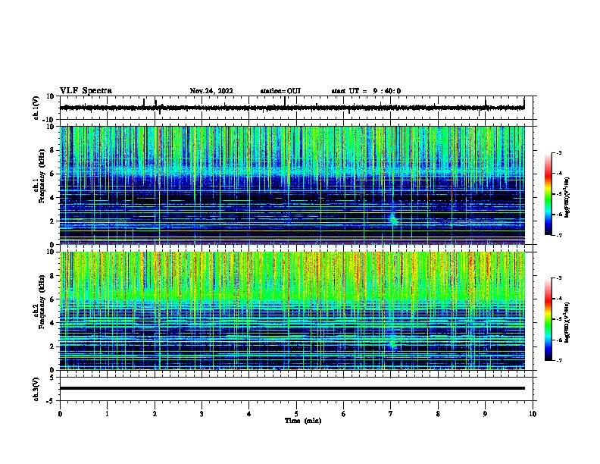Click the ch.1 spectrogram color scale bar
The image size is (600, 464).
coord(548,194)
